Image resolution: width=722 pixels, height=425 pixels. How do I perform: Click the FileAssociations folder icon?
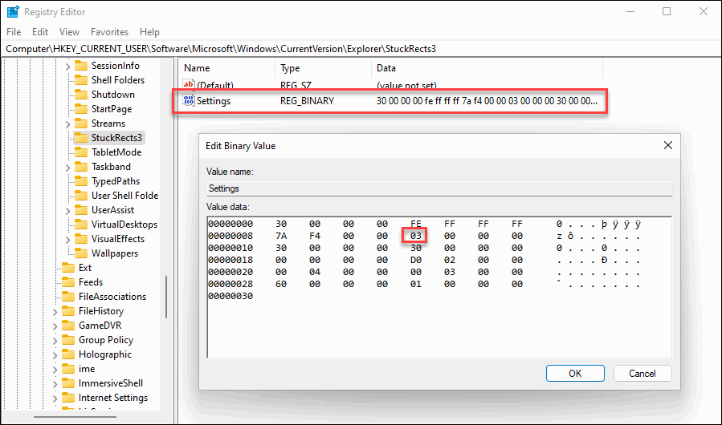(x=68, y=297)
